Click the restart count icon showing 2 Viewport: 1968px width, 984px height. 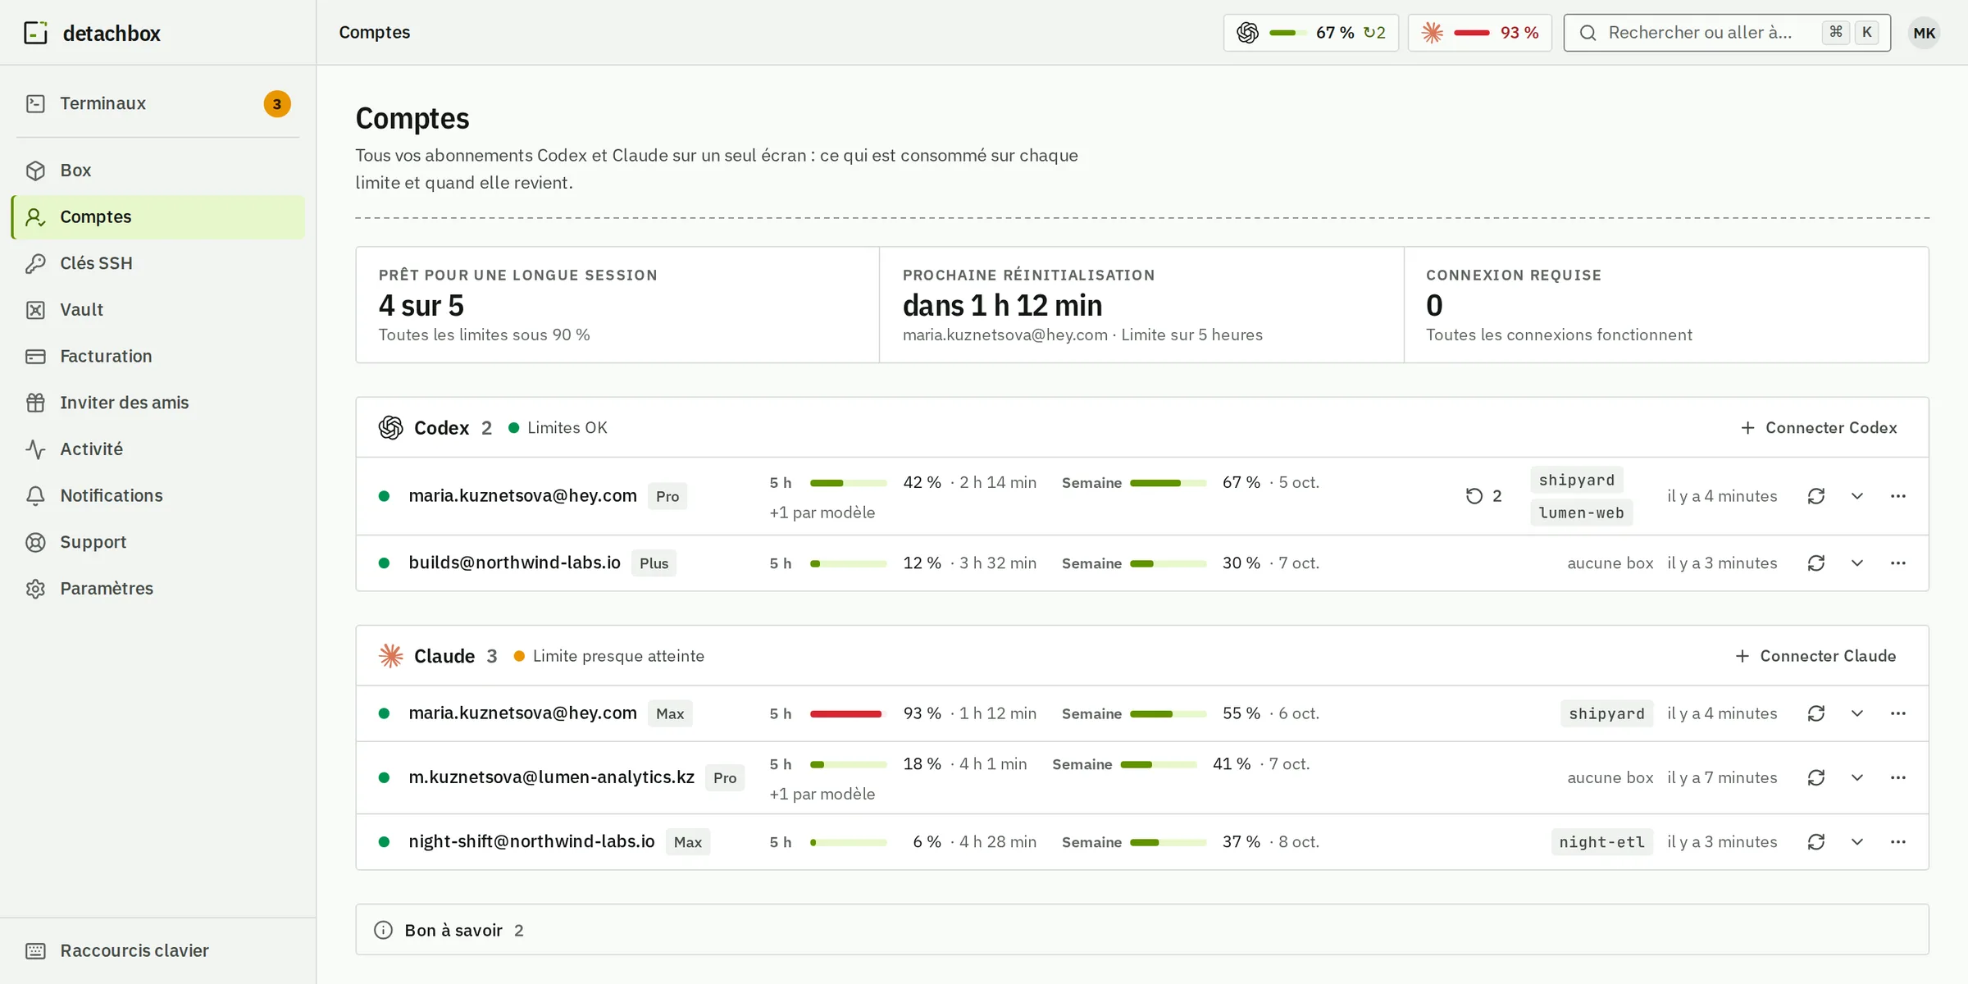(1483, 496)
